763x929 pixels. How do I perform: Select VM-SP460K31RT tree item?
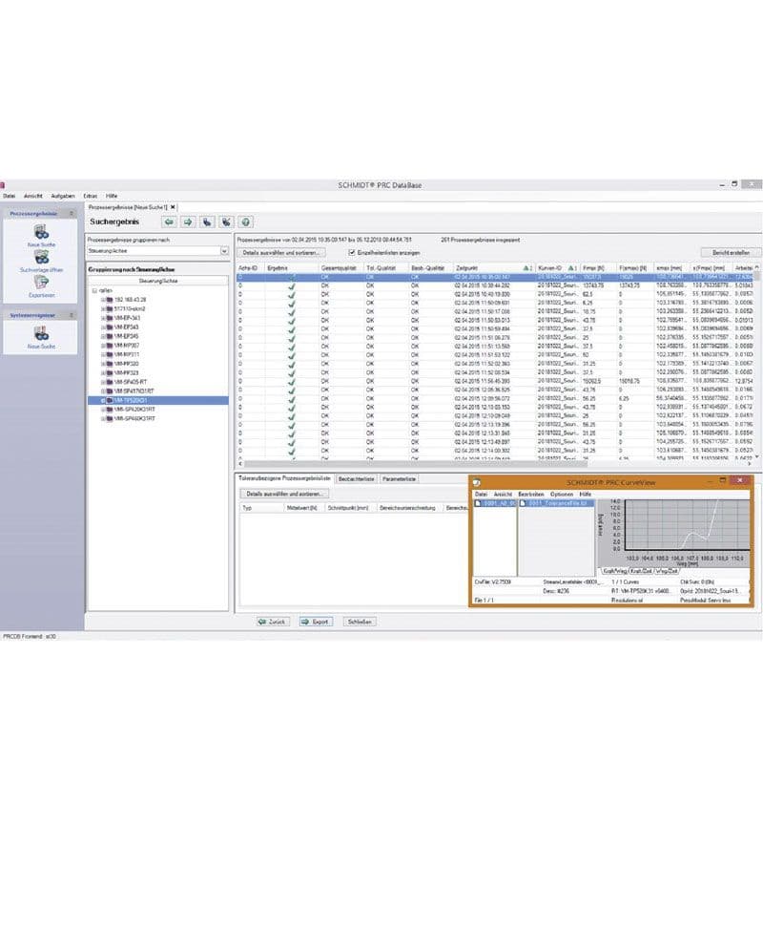(x=134, y=418)
